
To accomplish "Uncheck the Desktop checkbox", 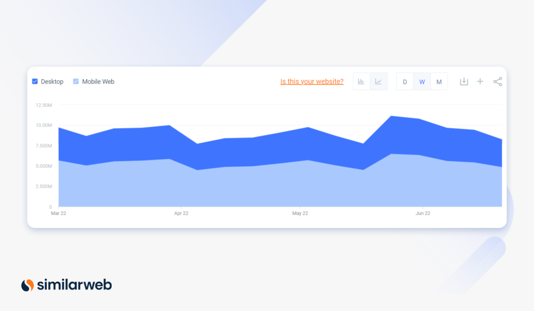I will [x=35, y=82].
